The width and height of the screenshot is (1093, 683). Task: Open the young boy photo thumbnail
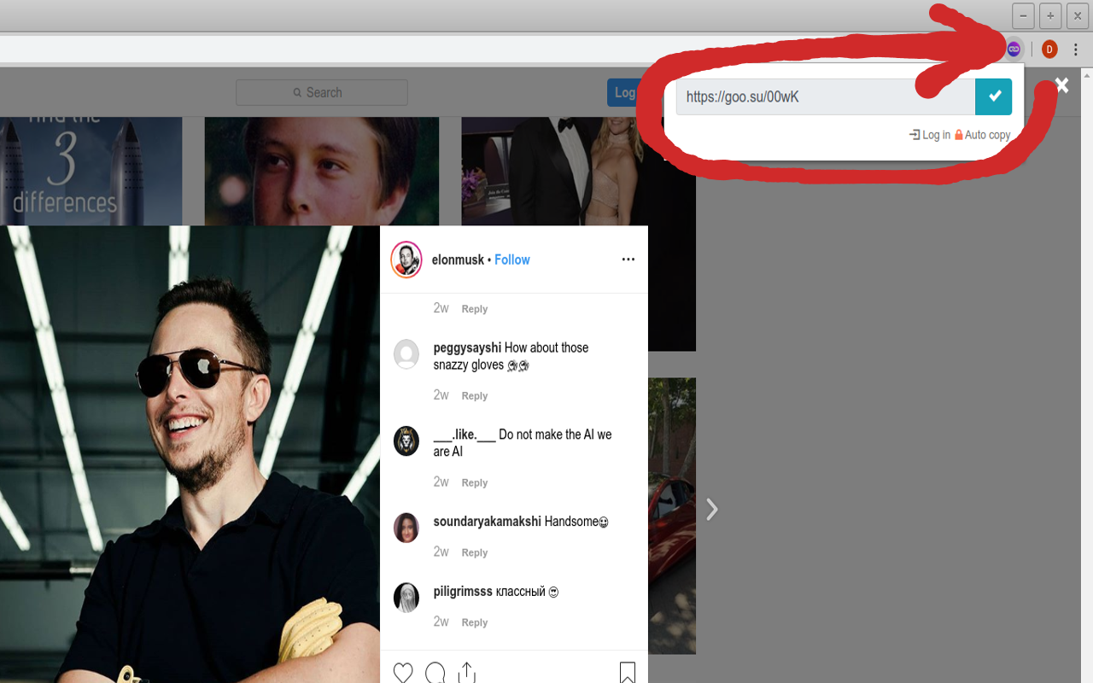point(322,171)
